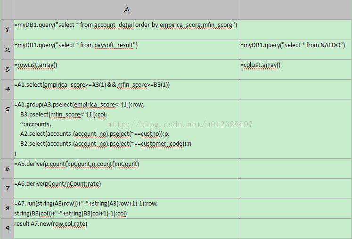Click cell with account_detail query
The width and height of the screenshot is (352, 239).
tap(127, 30)
